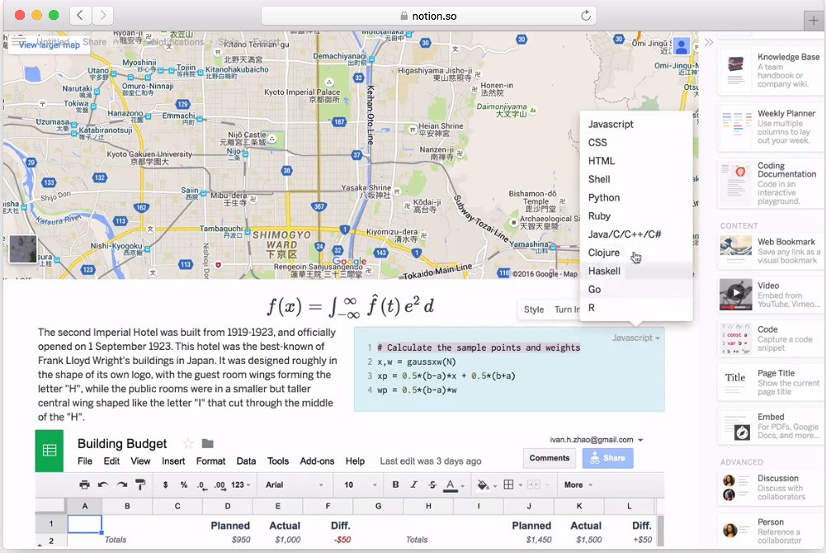
Task: Click the paint format roller icon
Action: pyautogui.click(x=139, y=485)
